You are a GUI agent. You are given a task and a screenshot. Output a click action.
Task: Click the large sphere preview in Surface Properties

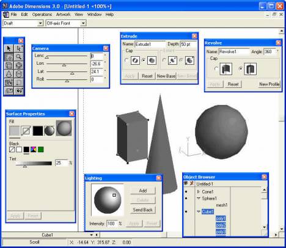[64, 128]
